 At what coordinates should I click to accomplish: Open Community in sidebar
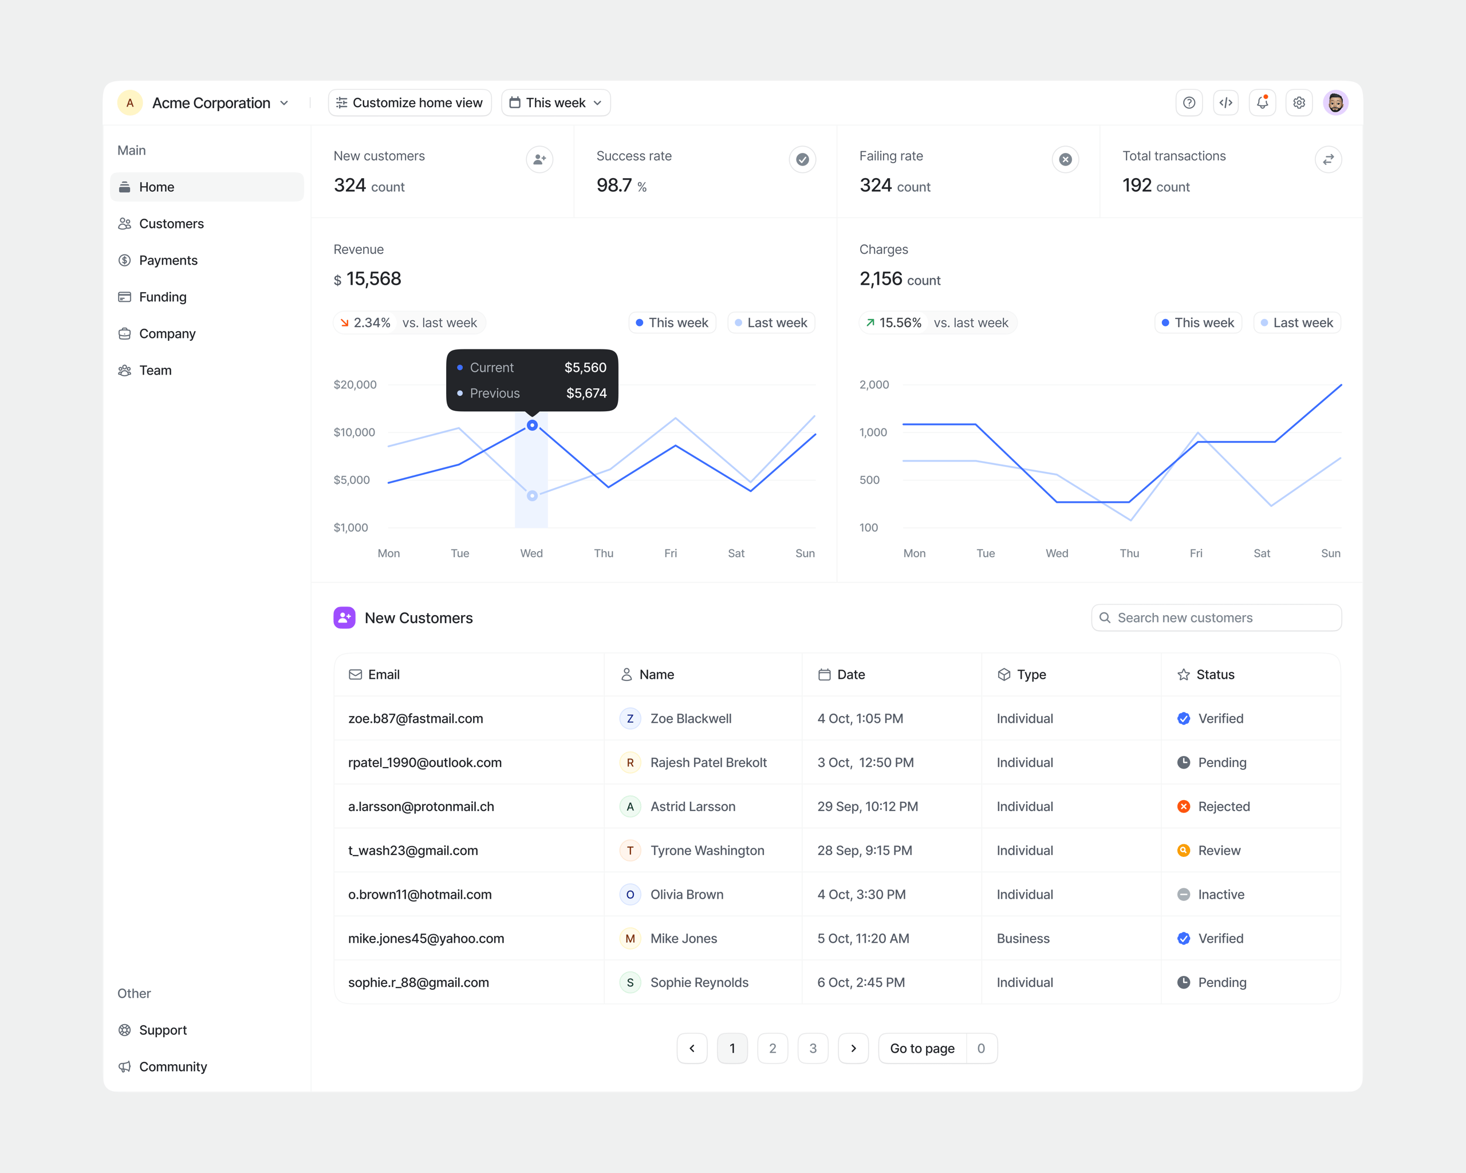coord(207,1066)
